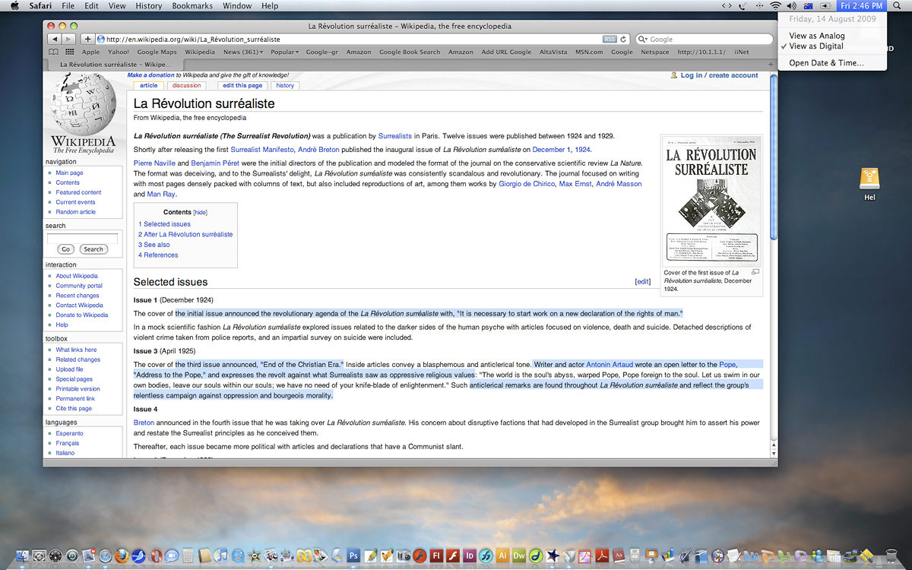
Task: Open Français language link
Action: (68, 443)
